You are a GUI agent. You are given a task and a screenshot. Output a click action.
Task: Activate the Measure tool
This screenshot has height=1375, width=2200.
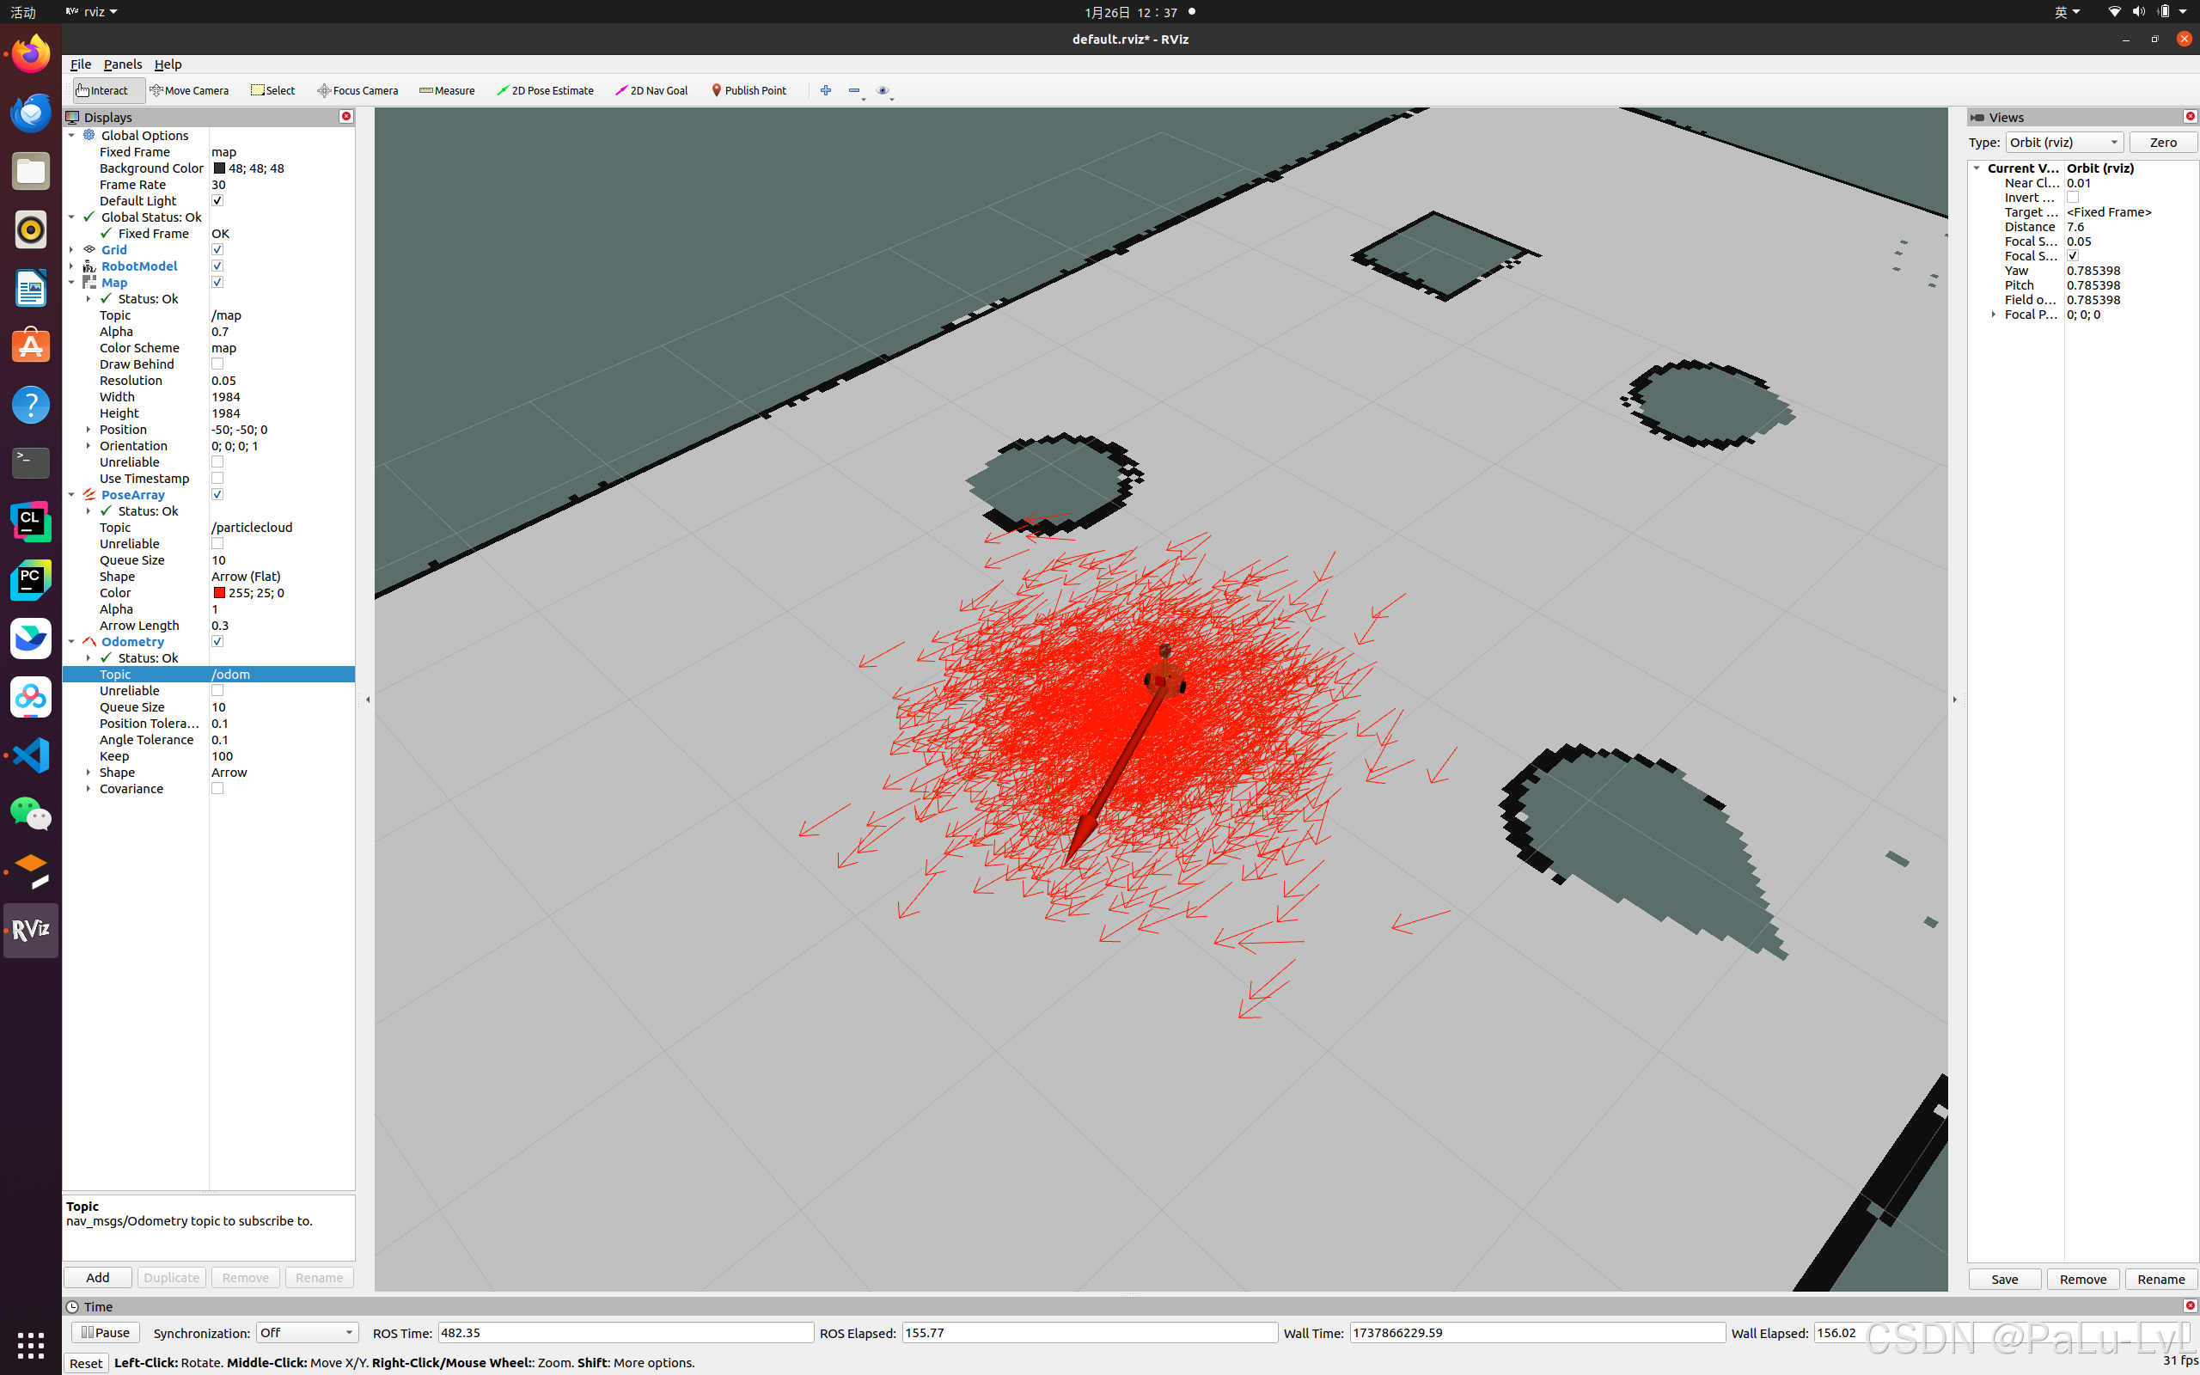pos(447,90)
